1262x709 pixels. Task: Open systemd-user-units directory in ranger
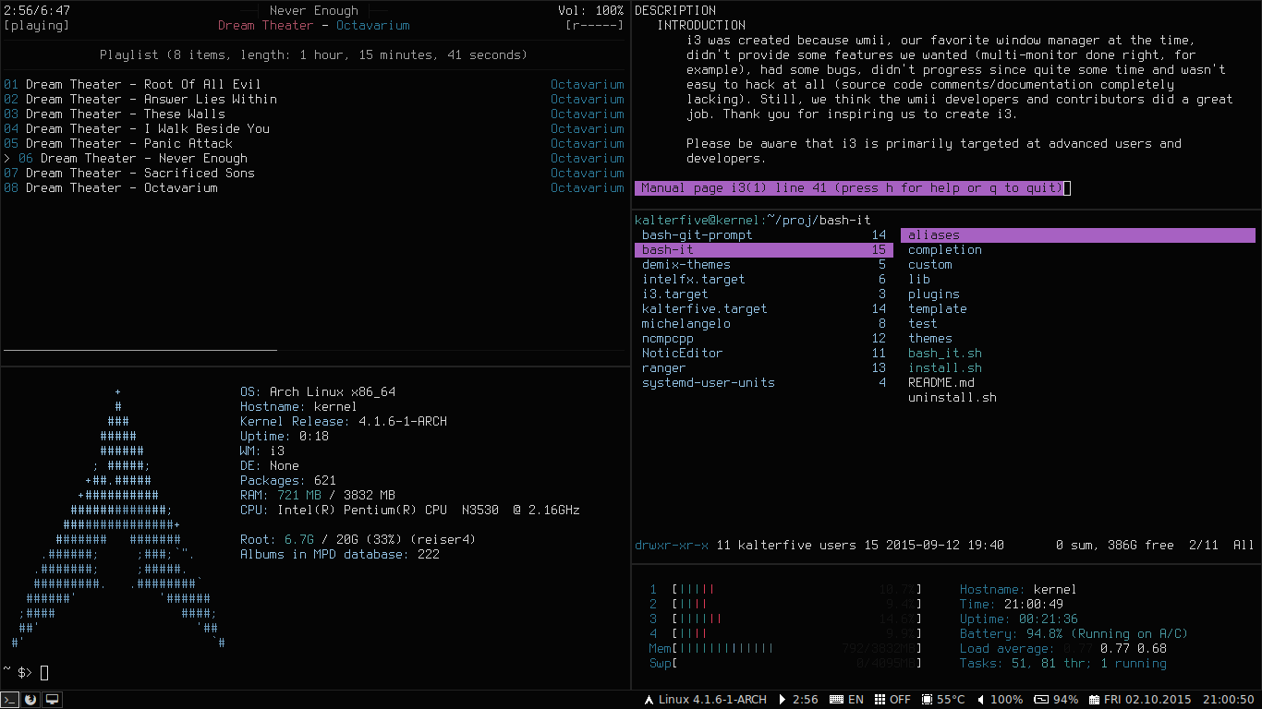[764, 383]
